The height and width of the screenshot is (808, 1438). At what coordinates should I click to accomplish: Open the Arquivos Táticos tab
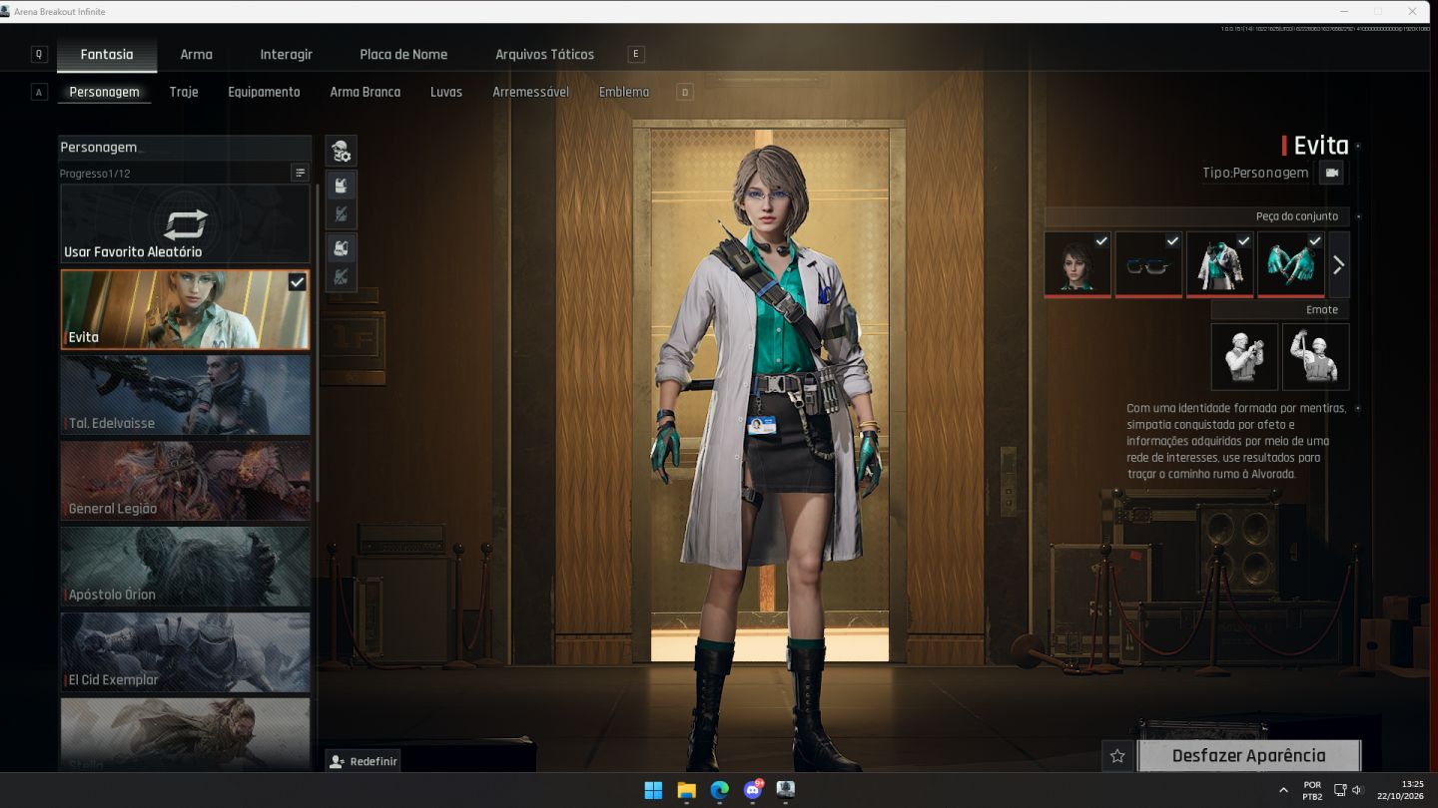544,54
